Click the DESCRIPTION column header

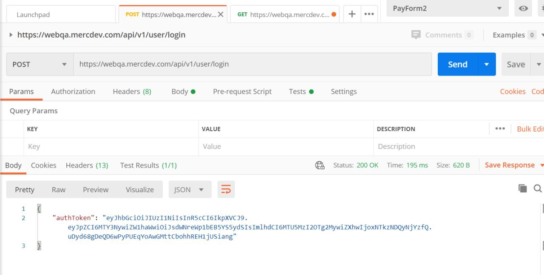(396, 129)
